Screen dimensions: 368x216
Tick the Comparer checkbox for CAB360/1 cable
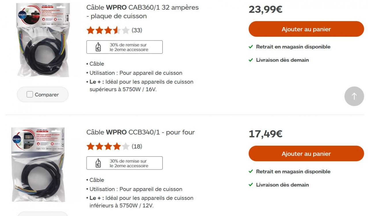pyautogui.click(x=30, y=94)
